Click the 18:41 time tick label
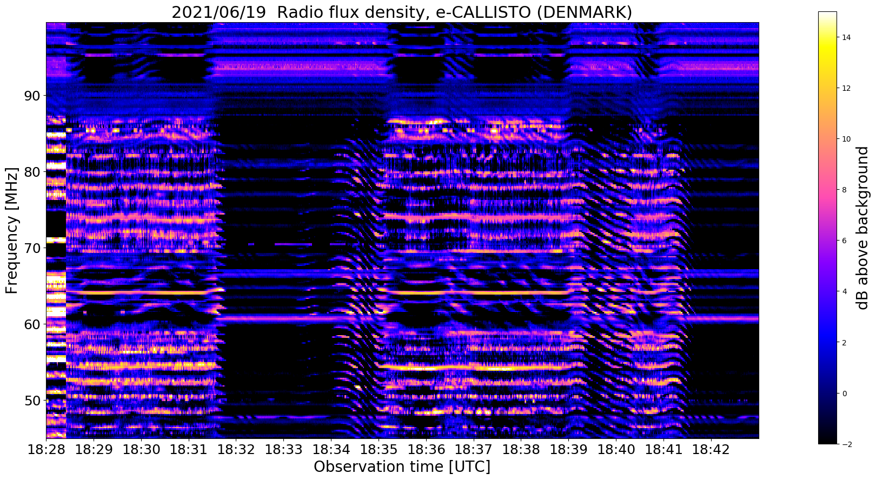The width and height of the screenshot is (876, 480). point(664,449)
